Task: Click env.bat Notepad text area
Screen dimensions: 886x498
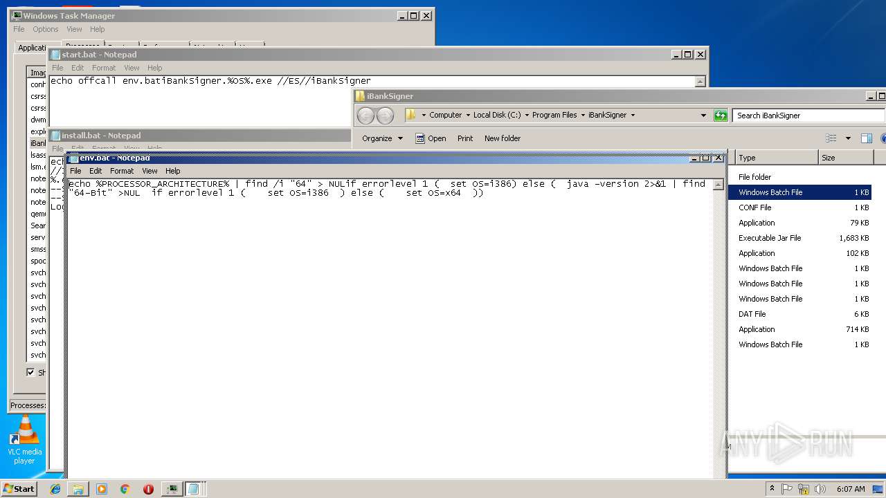Action: [x=390, y=329]
